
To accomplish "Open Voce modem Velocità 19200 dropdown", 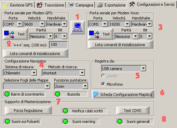I will (x=127, y=24).
